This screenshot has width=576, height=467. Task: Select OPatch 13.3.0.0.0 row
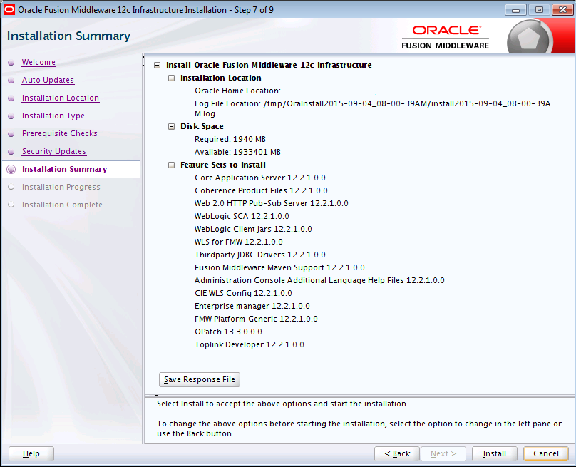[229, 332]
